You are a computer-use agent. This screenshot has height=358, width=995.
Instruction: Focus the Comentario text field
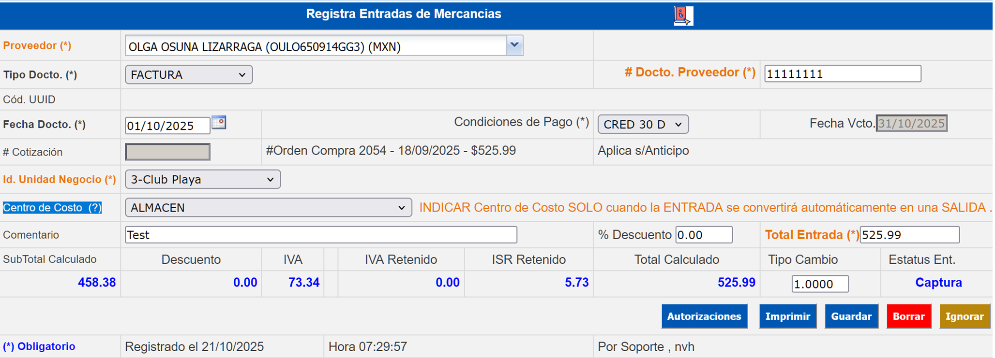(x=320, y=235)
